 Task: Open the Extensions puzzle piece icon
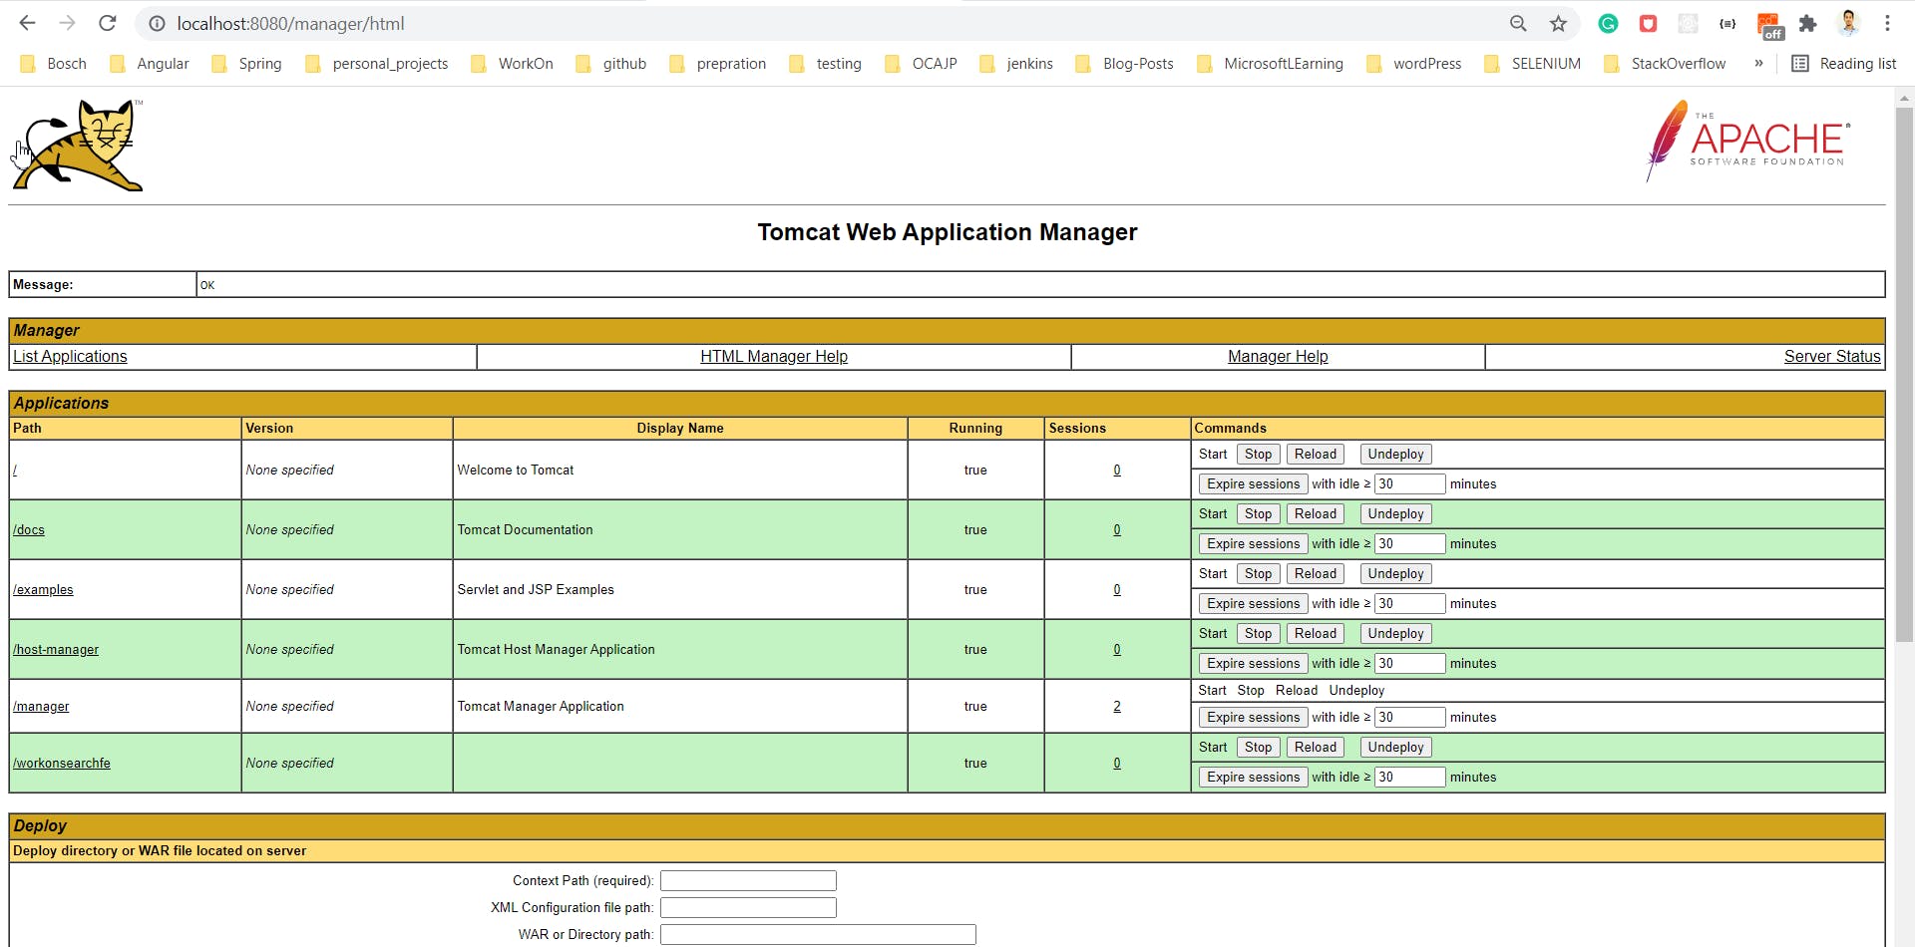pyautogui.click(x=1807, y=23)
